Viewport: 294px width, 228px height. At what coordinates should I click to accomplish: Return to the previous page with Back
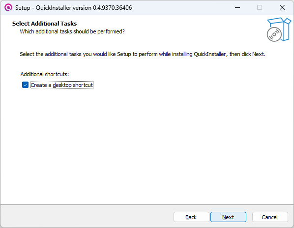click(x=191, y=217)
